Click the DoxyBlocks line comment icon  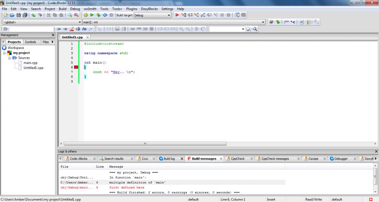293,22
